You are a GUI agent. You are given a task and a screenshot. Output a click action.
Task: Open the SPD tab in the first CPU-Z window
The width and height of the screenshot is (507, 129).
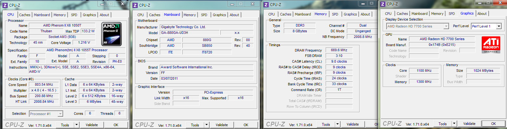(x=74, y=15)
